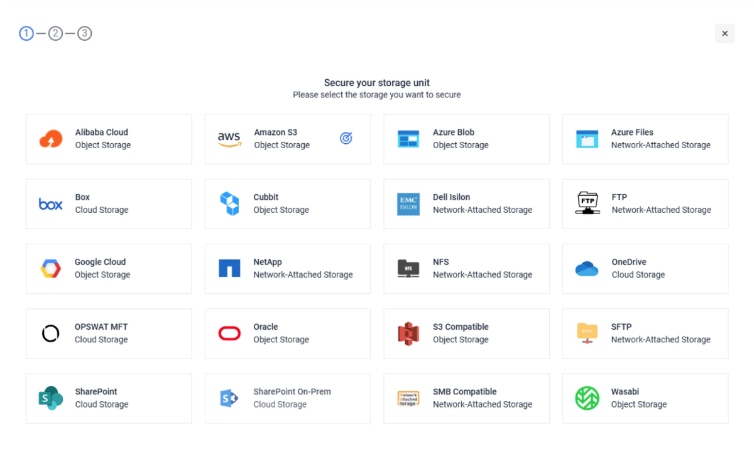Click the Wasabi green logo icon
Screen dimensions: 754x471
click(x=587, y=398)
